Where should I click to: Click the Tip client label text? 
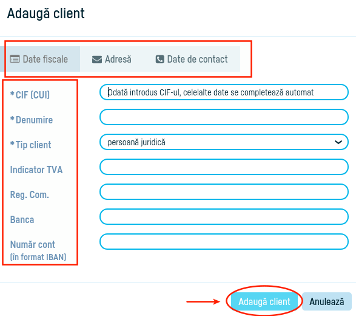click(31, 145)
